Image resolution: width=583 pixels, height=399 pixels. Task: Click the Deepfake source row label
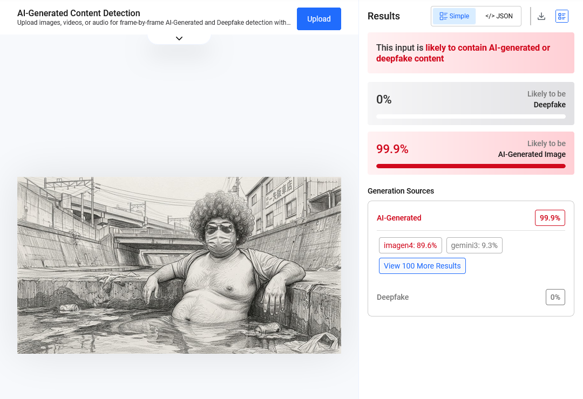392,297
